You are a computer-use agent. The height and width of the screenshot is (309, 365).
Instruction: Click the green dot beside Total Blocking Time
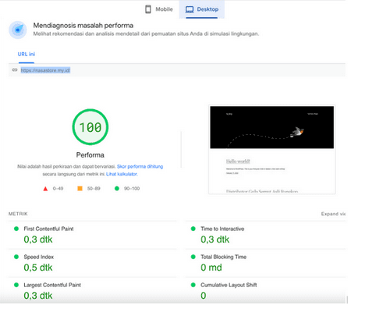pos(193,257)
